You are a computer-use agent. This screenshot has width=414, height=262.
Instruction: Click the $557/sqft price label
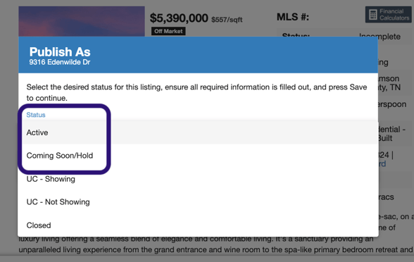tap(227, 20)
